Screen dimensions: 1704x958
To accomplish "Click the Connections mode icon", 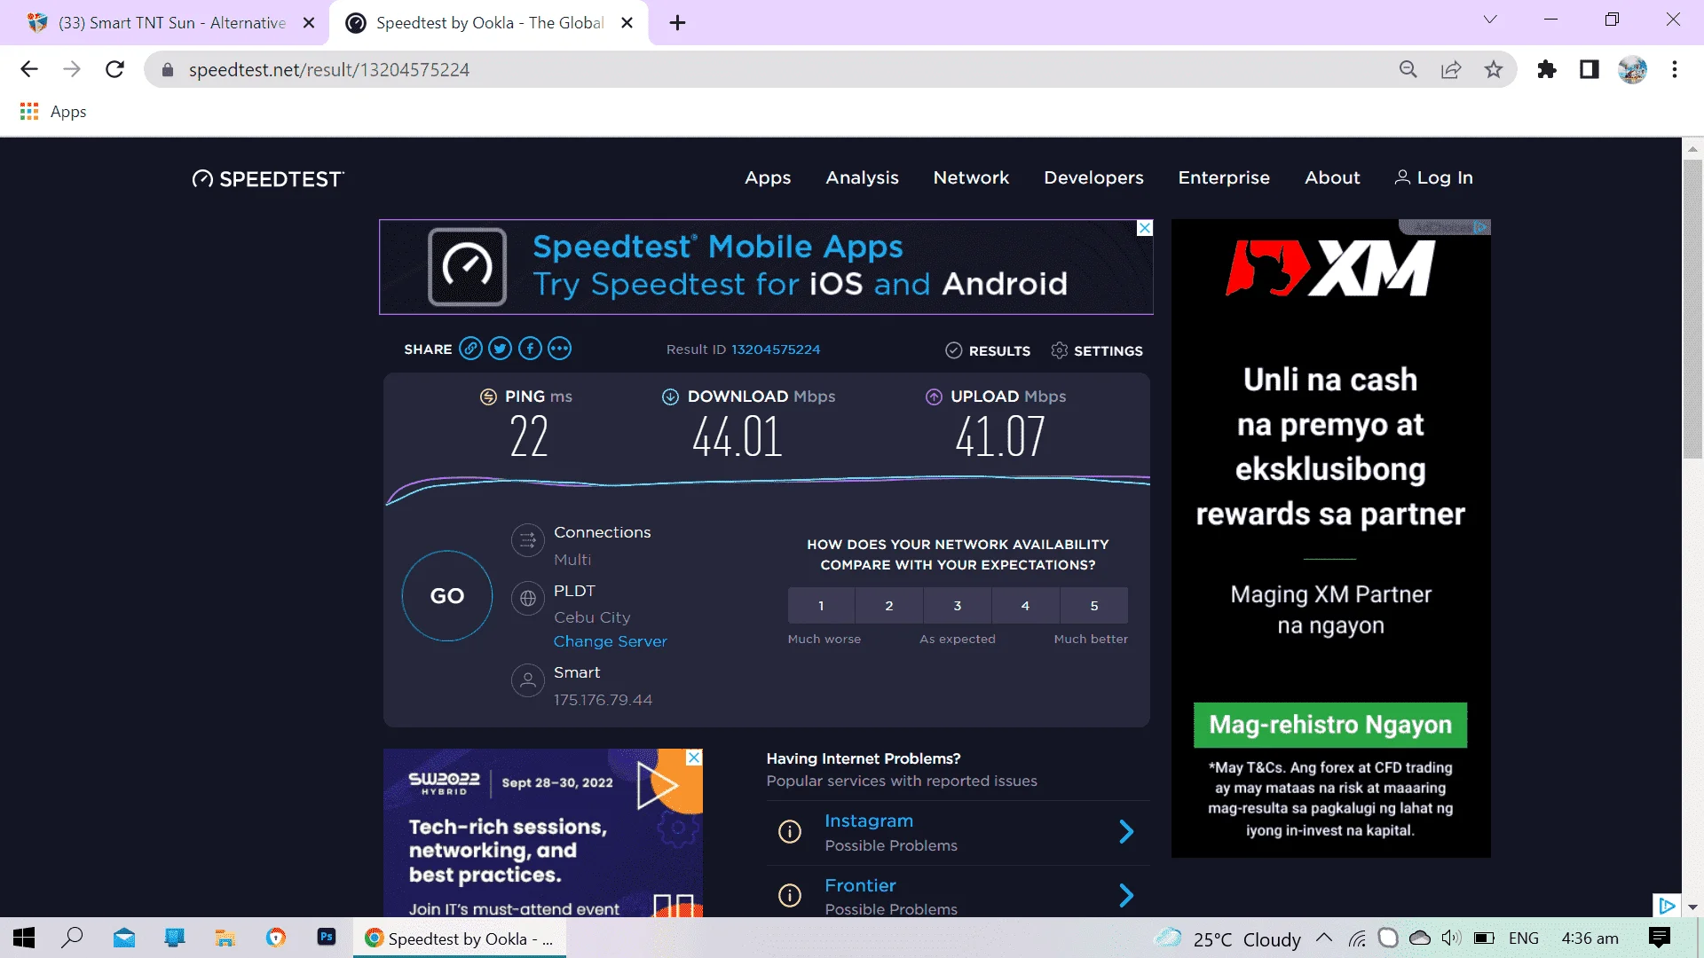I will coord(528,540).
